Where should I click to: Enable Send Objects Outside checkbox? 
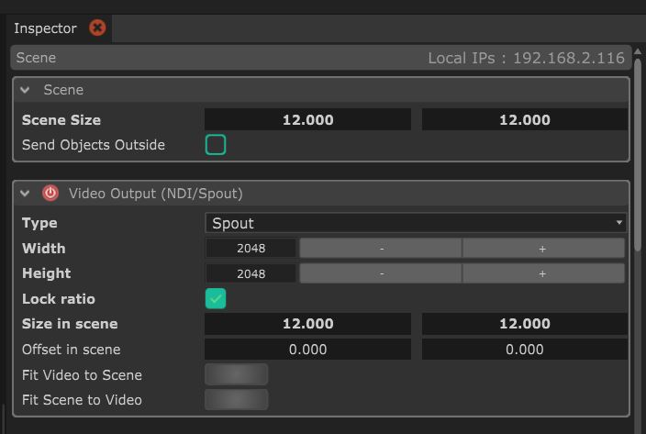(x=216, y=145)
